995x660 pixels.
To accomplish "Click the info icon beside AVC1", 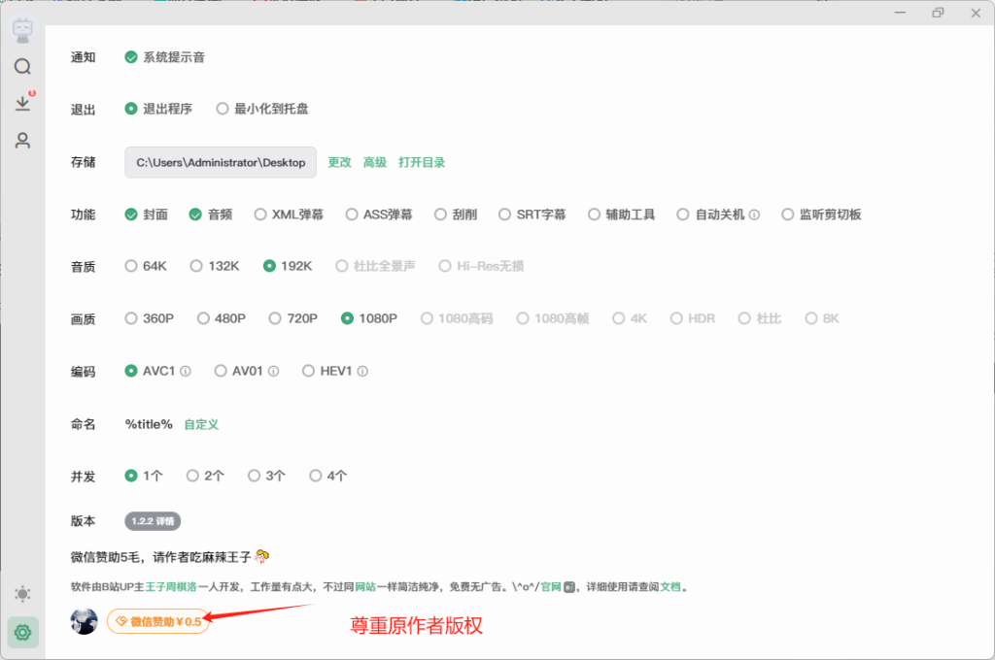I will [185, 370].
